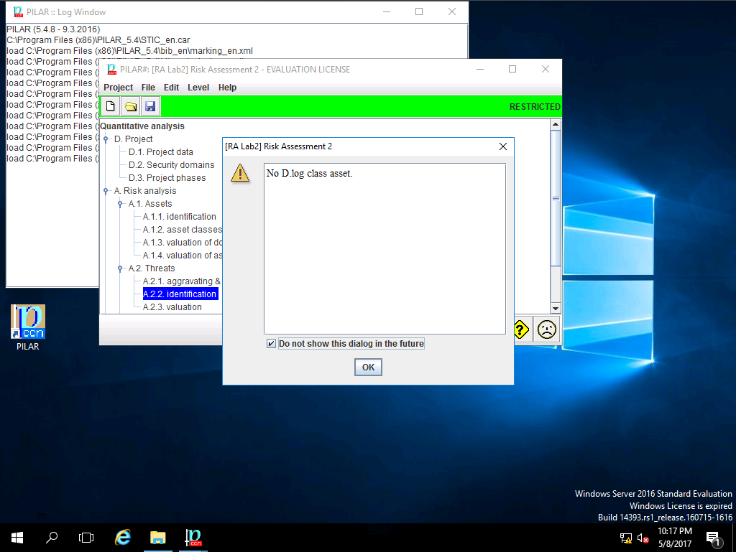Click OK in the warning dialog
The width and height of the screenshot is (736, 552).
[369, 368]
